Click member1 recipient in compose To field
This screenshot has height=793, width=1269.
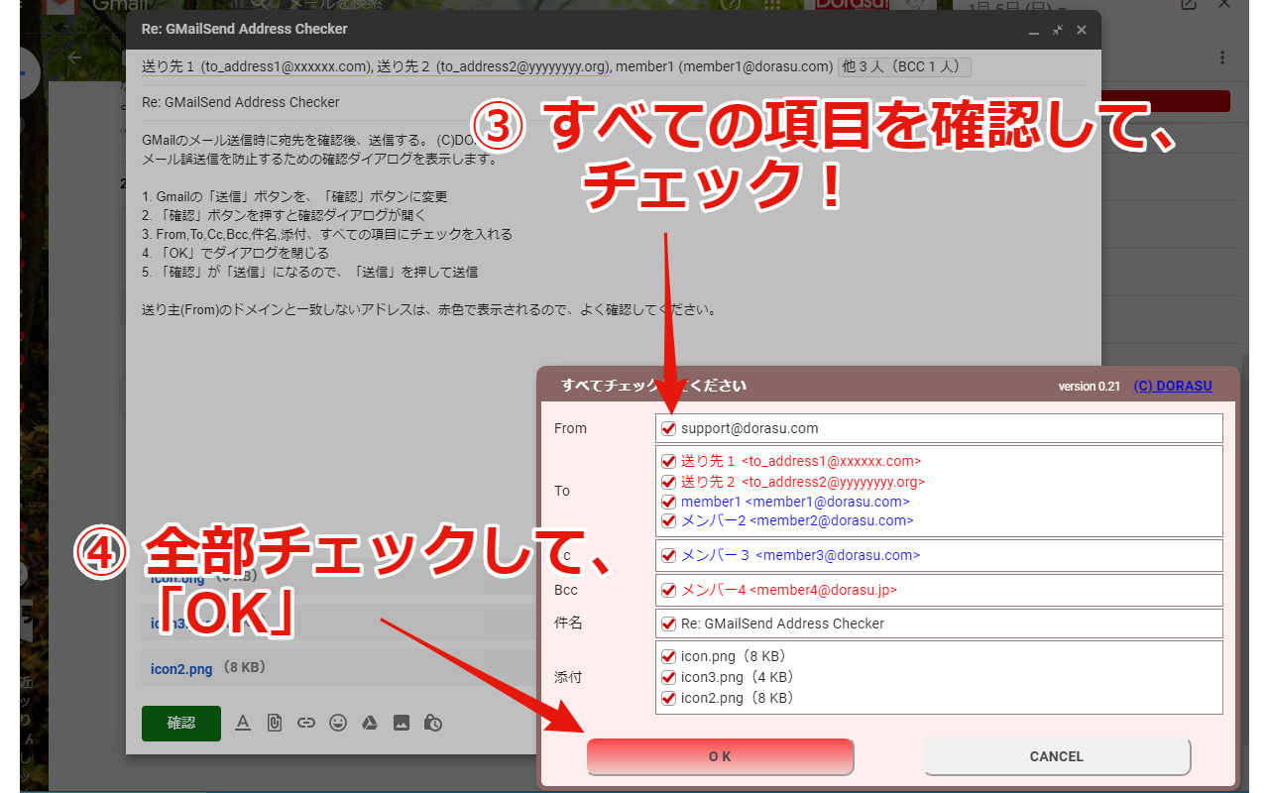pos(724,66)
